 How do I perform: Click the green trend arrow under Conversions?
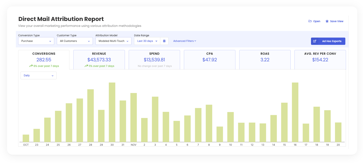31,66
